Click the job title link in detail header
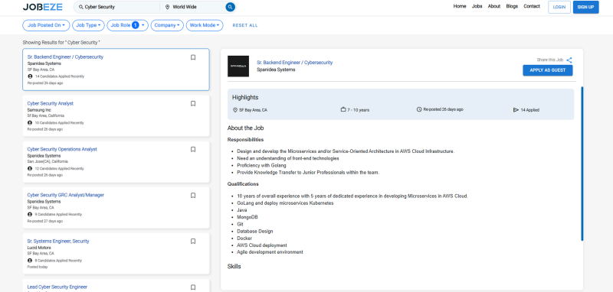The image size is (613, 292). point(294,63)
